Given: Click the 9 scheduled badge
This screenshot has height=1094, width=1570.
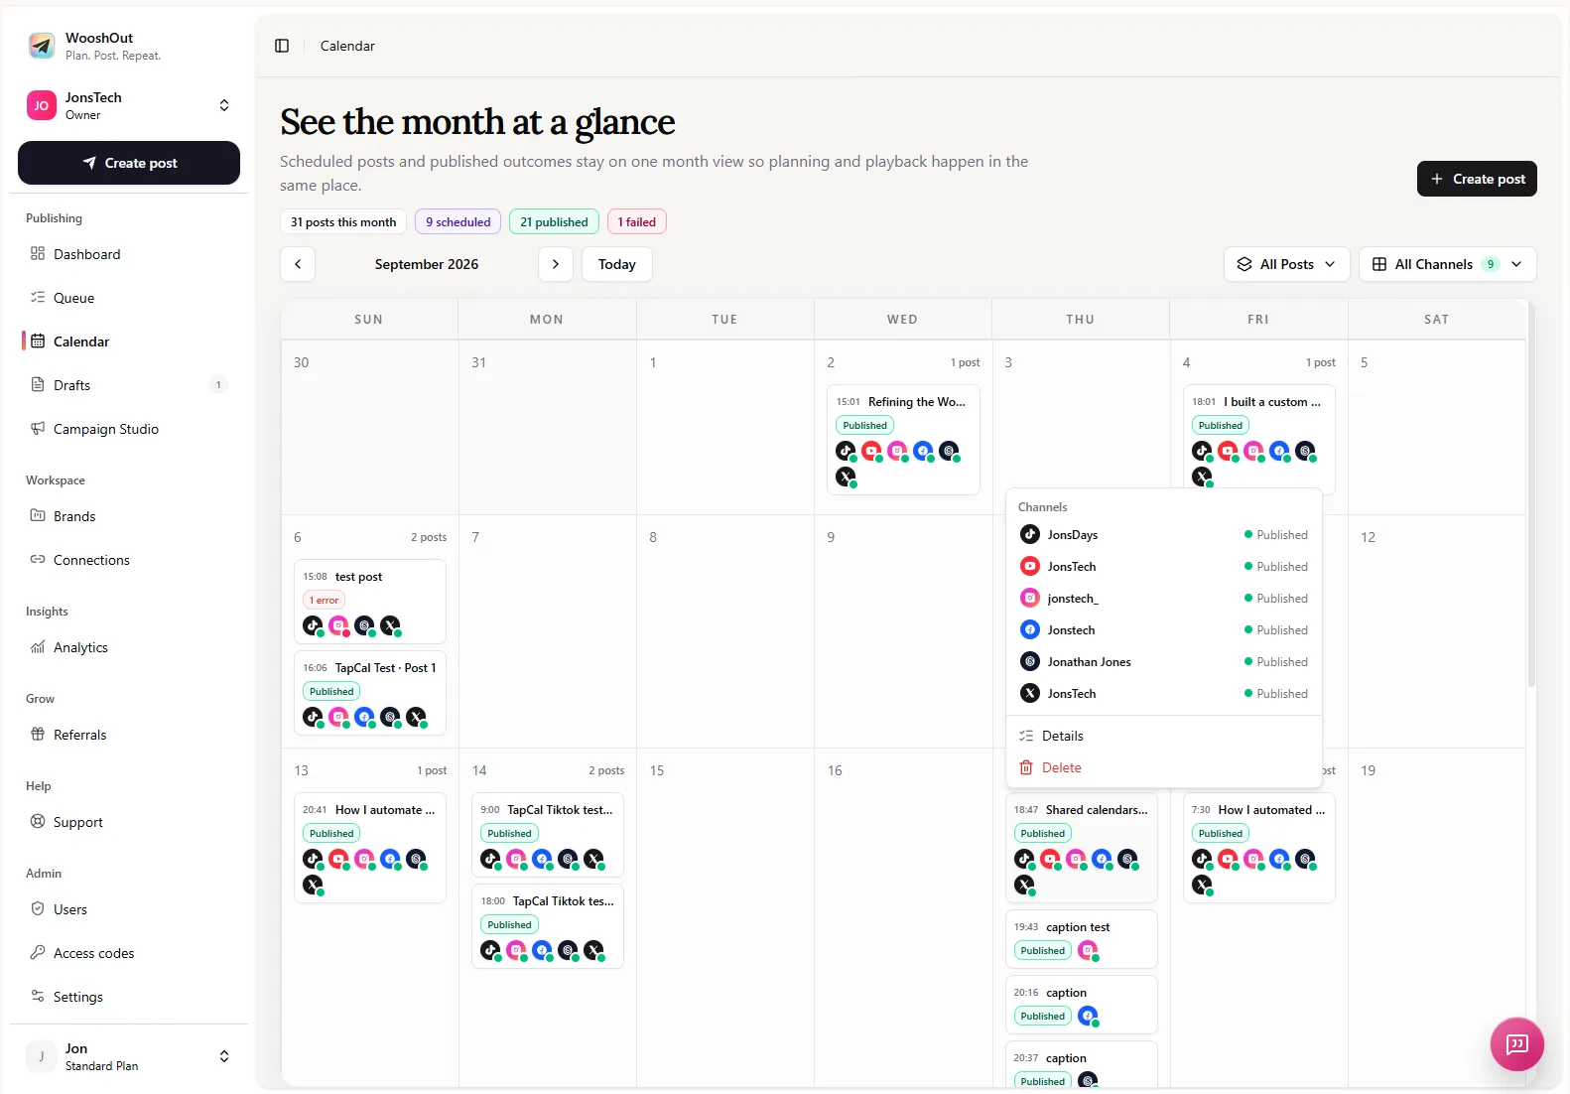Looking at the screenshot, I should click(458, 222).
